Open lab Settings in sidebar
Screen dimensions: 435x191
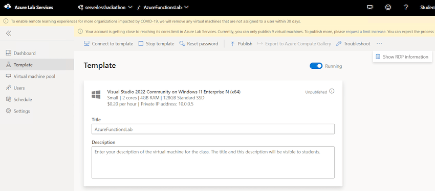pyautogui.click(x=37, y=111)
